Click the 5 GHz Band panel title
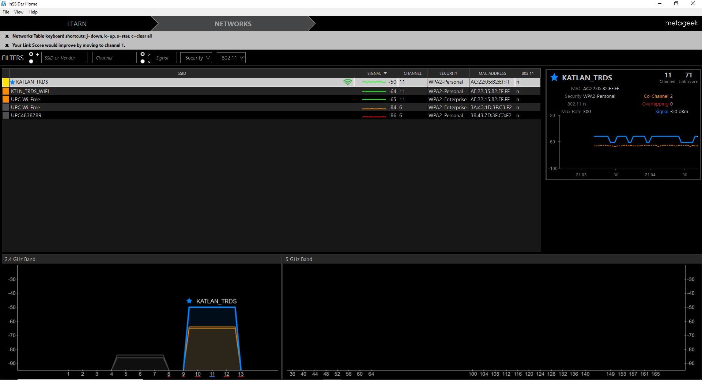Image resolution: width=702 pixels, height=380 pixels. 299,259
